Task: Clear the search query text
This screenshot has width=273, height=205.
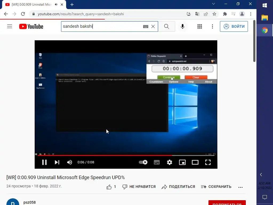Action: [x=153, y=26]
